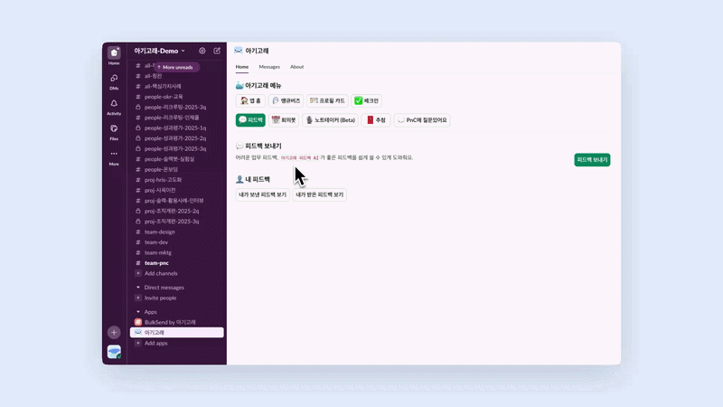Click the 프로필 카드 menu button

coord(327,100)
